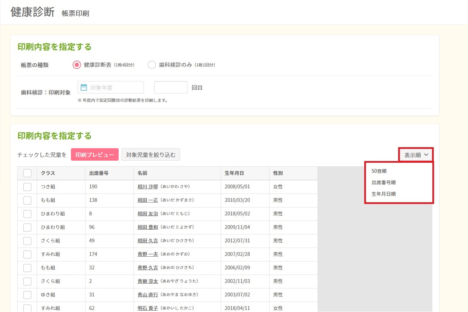
Task: Open the 相田 一正 name link
Action: tap(148, 200)
